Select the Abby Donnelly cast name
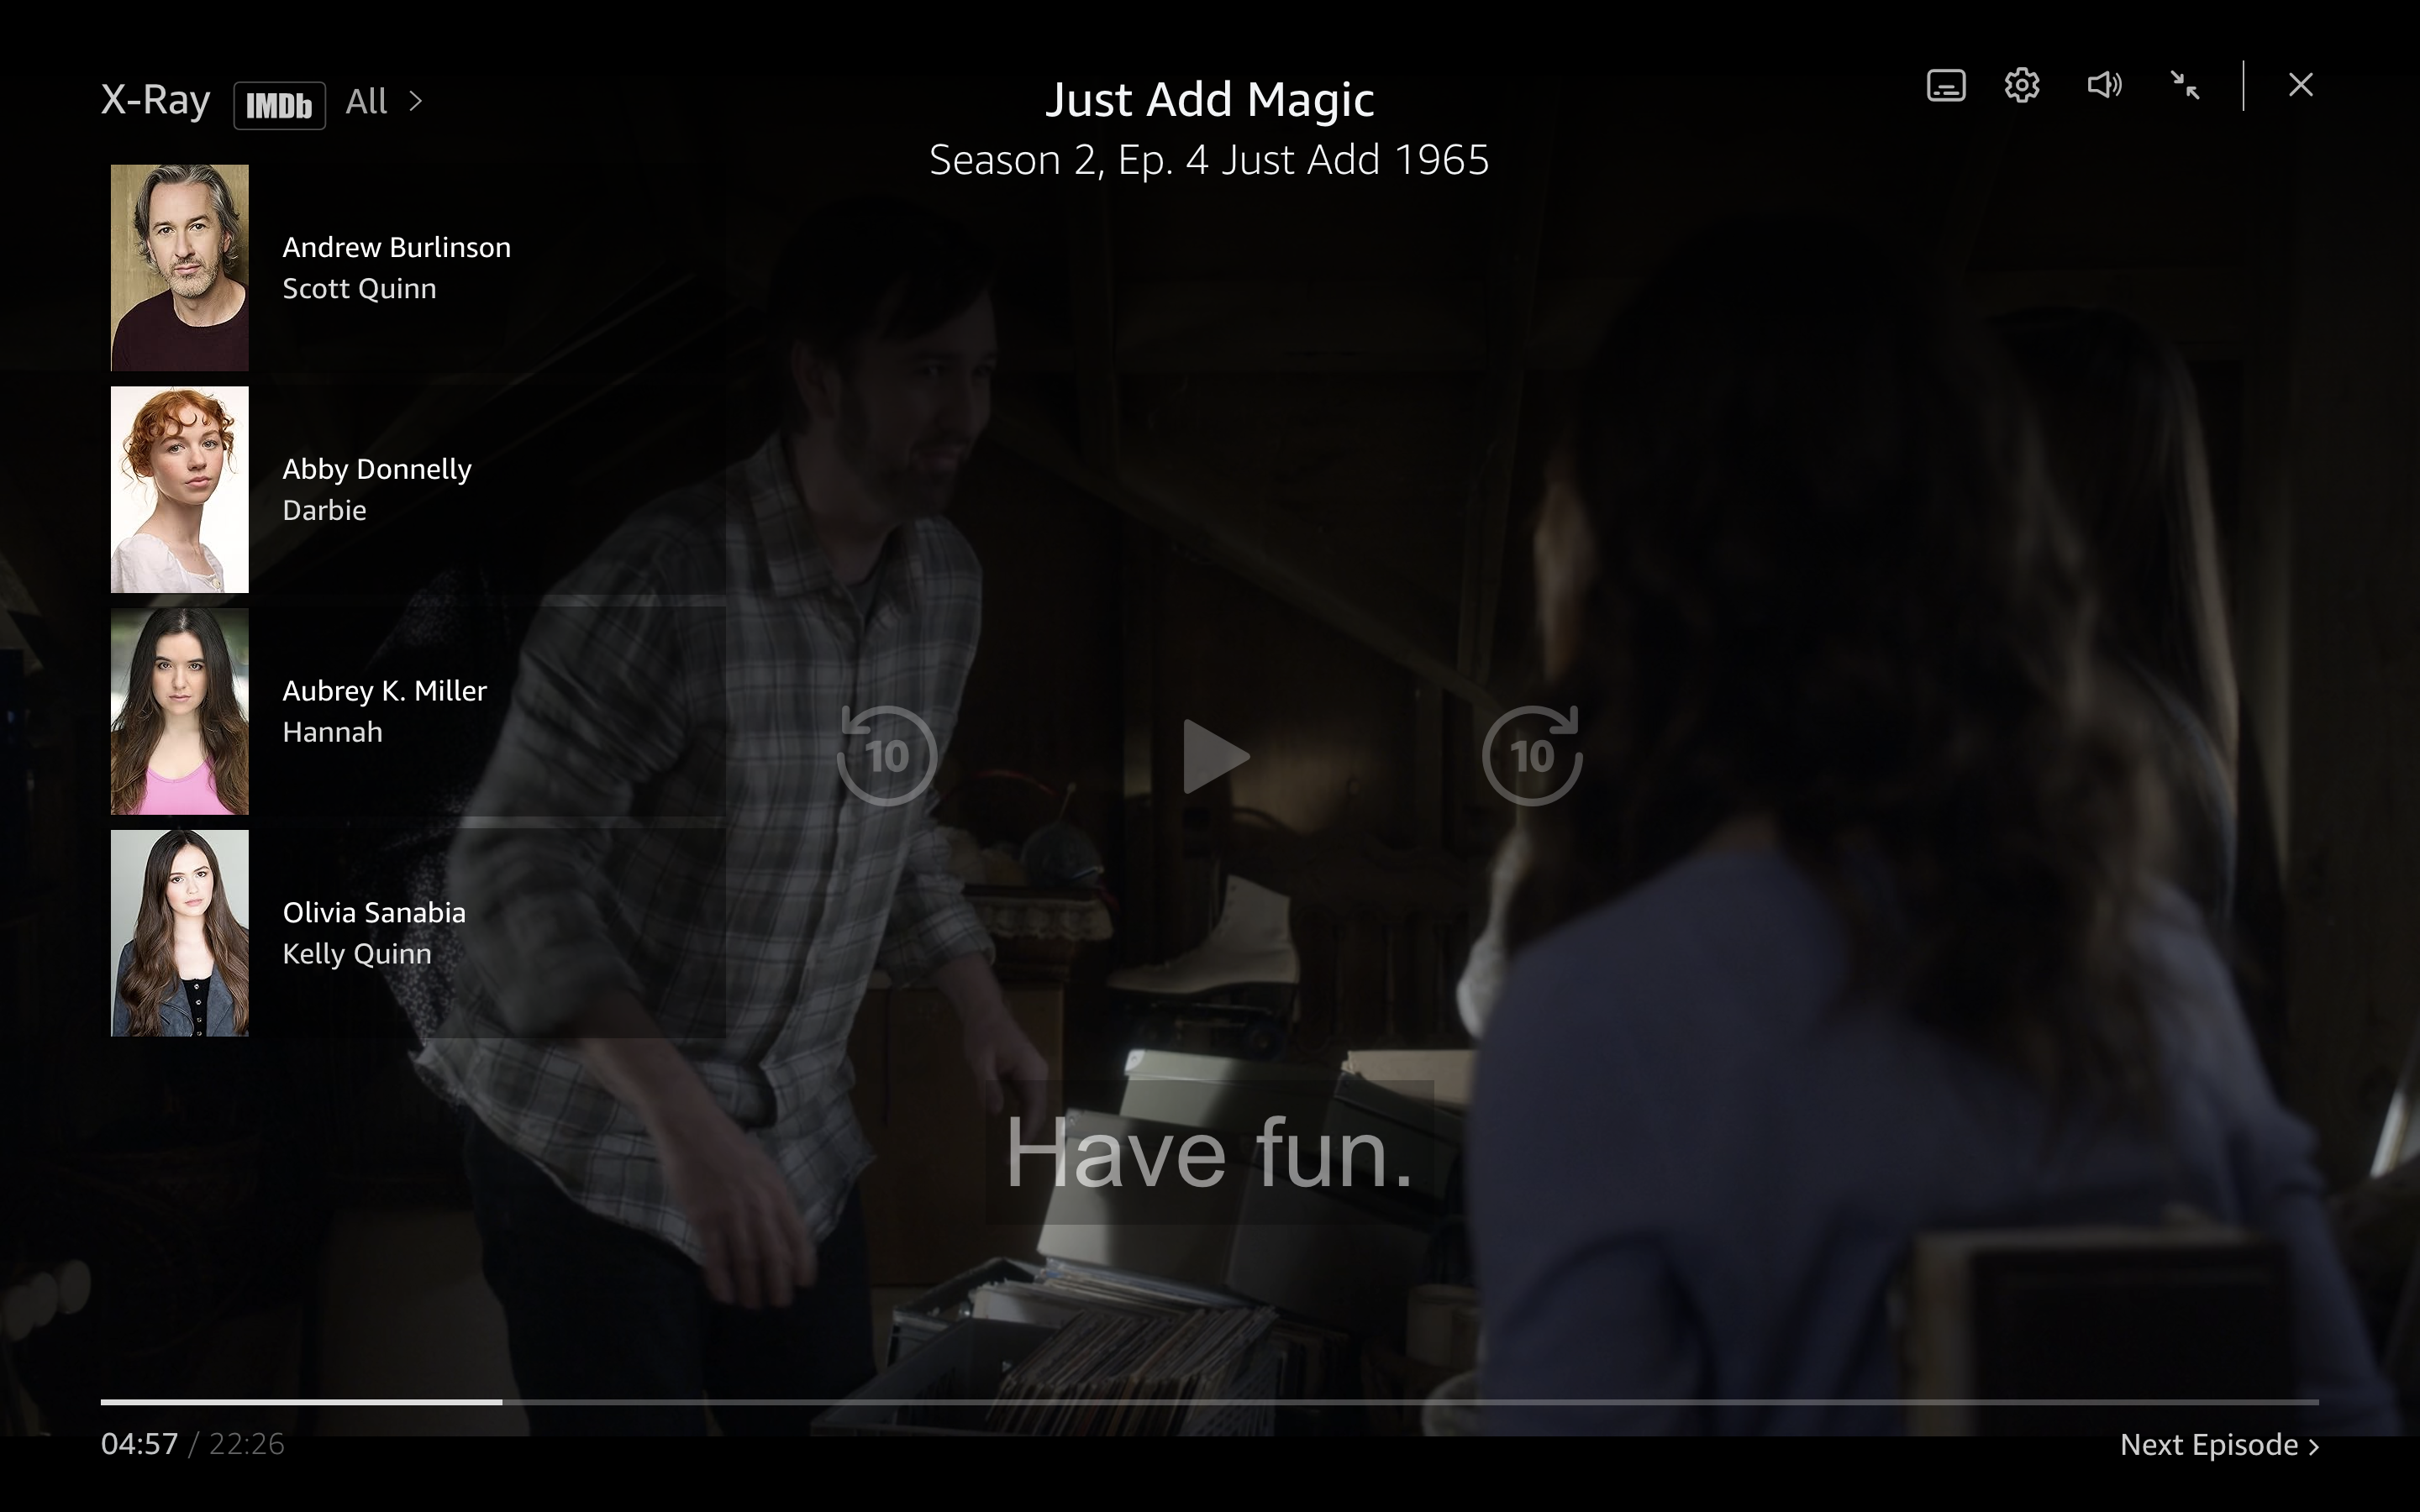 (377, 469)
